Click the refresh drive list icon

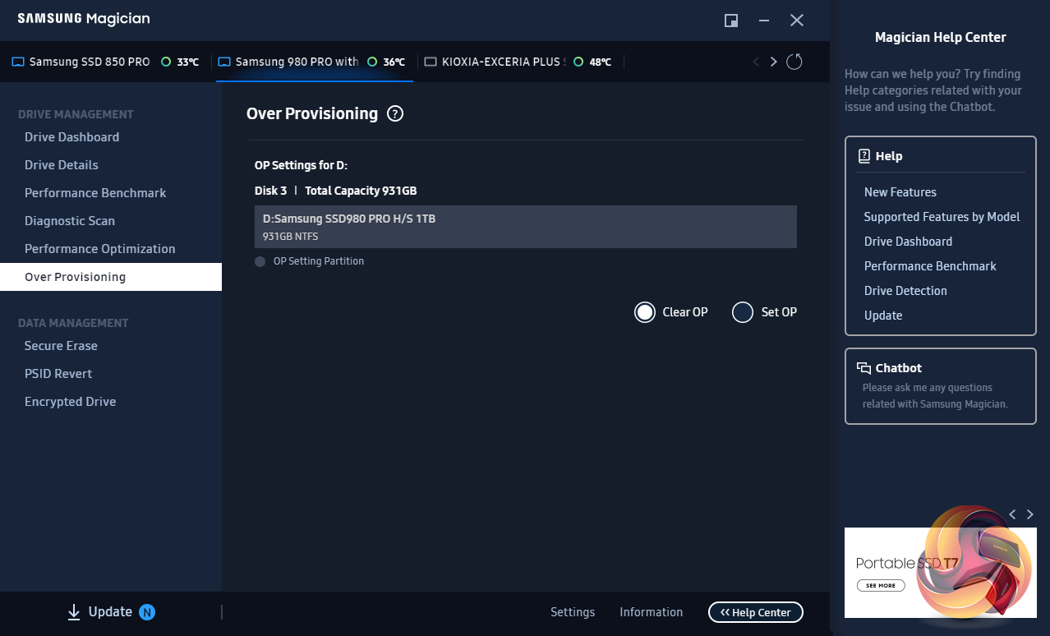(794, 62)
